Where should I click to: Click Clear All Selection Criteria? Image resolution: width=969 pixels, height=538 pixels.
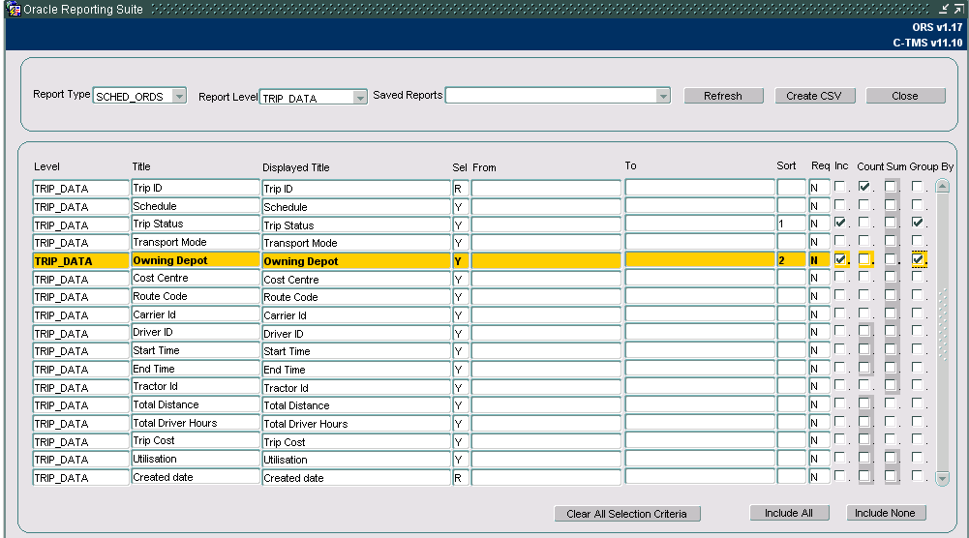pyautogui.click(x=626, y=514)
